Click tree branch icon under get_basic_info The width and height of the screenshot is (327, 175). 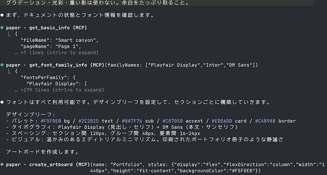pyautogui.click(x=9, y=34)
